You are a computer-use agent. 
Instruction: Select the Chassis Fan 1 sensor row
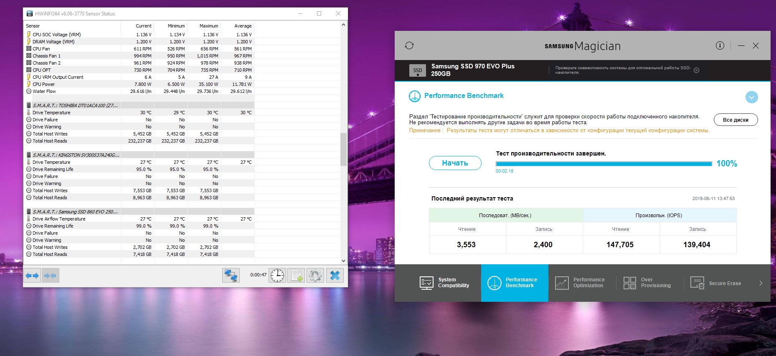coord(139,56)
